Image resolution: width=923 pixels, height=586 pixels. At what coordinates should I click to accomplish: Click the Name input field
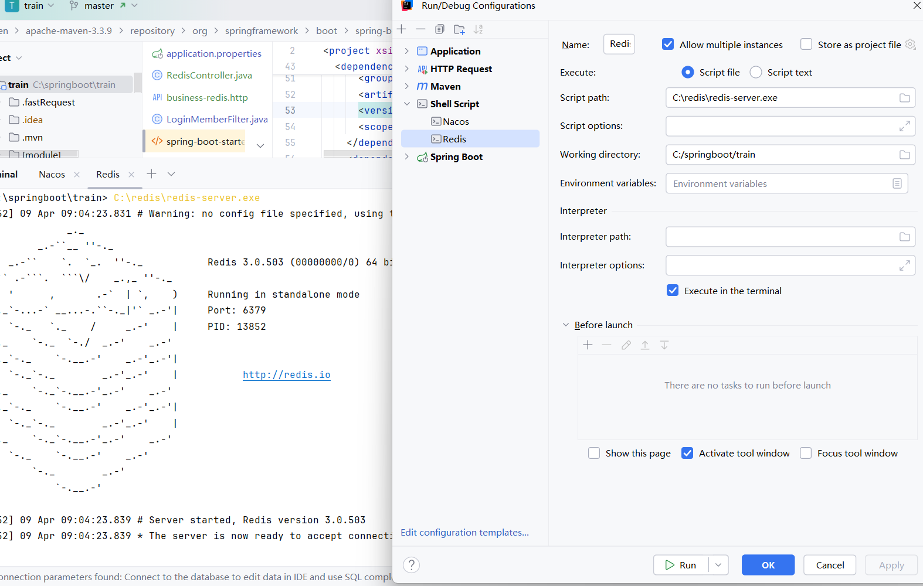pyautogui.click(x=619, y=44)
